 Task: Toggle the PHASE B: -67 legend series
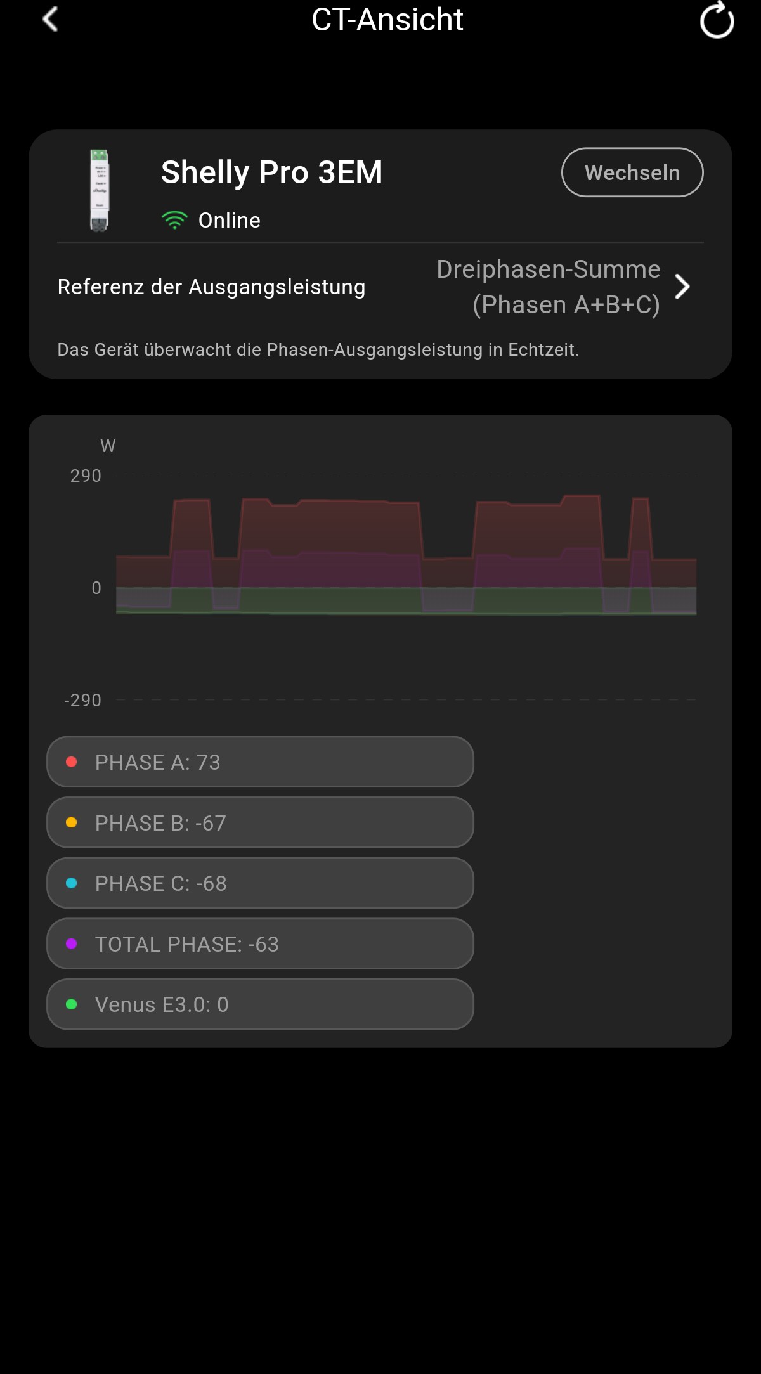tap(260, 822)
